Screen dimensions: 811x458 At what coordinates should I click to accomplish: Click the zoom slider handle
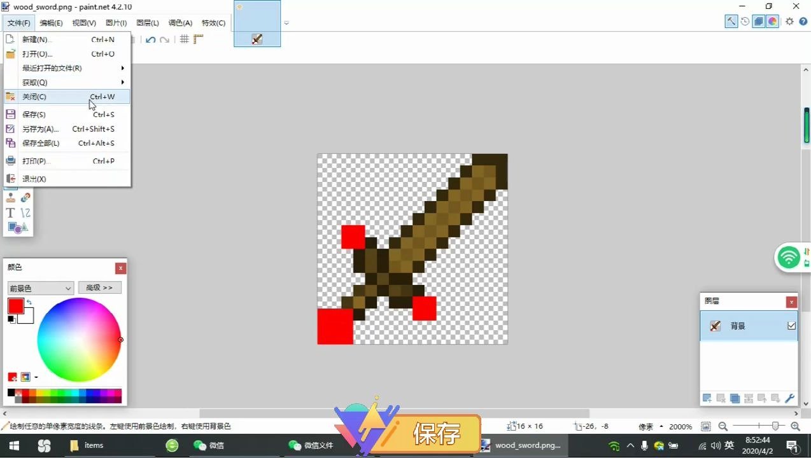pos(775,426)
